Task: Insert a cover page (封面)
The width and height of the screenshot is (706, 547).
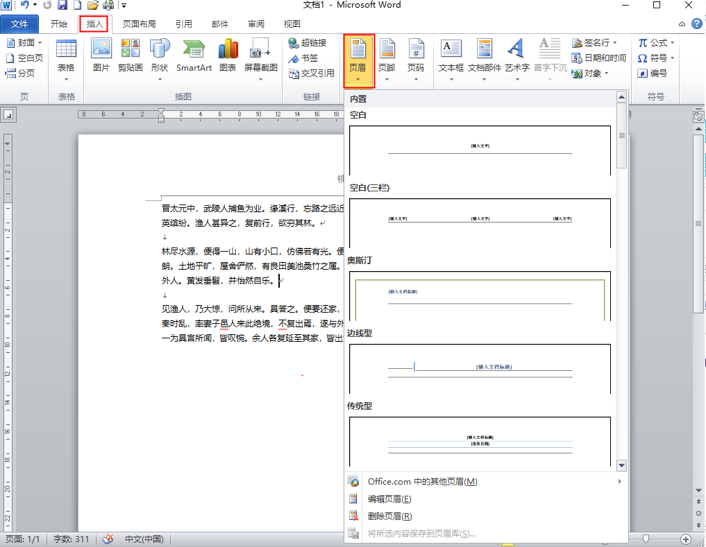Action: click(24, 43)
